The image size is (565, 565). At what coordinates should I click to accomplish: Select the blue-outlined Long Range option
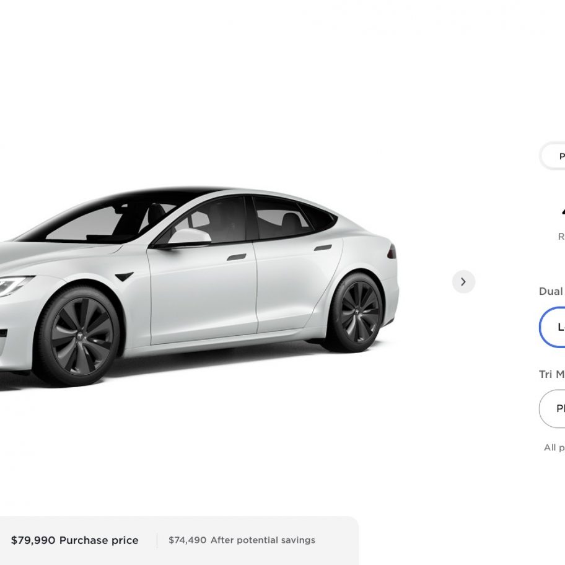553,327
